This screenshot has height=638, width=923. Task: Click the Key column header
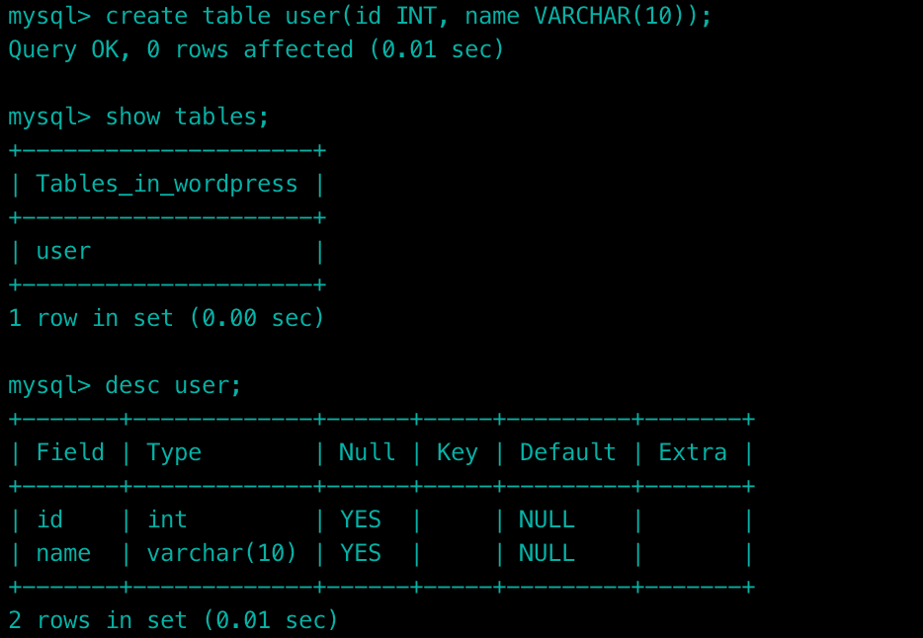click(x=457, y=452)
